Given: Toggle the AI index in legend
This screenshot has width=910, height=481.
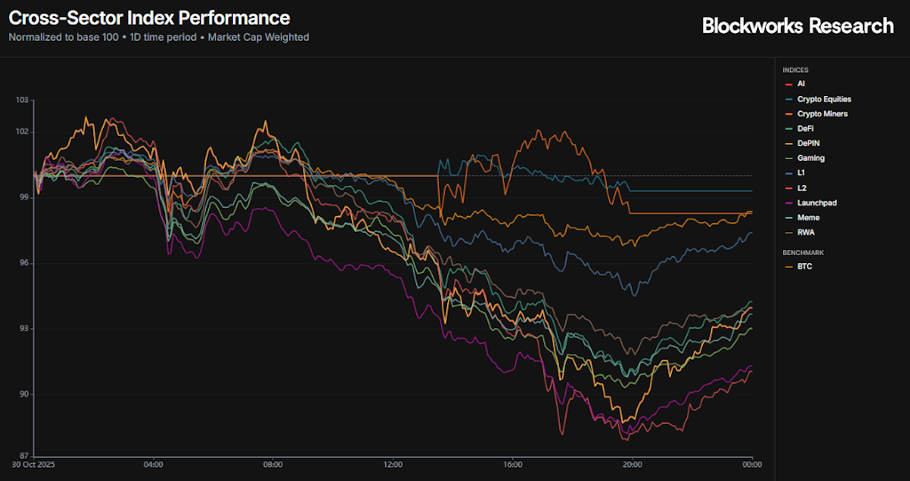Looking at the screenshot, I should pos(801,84).
